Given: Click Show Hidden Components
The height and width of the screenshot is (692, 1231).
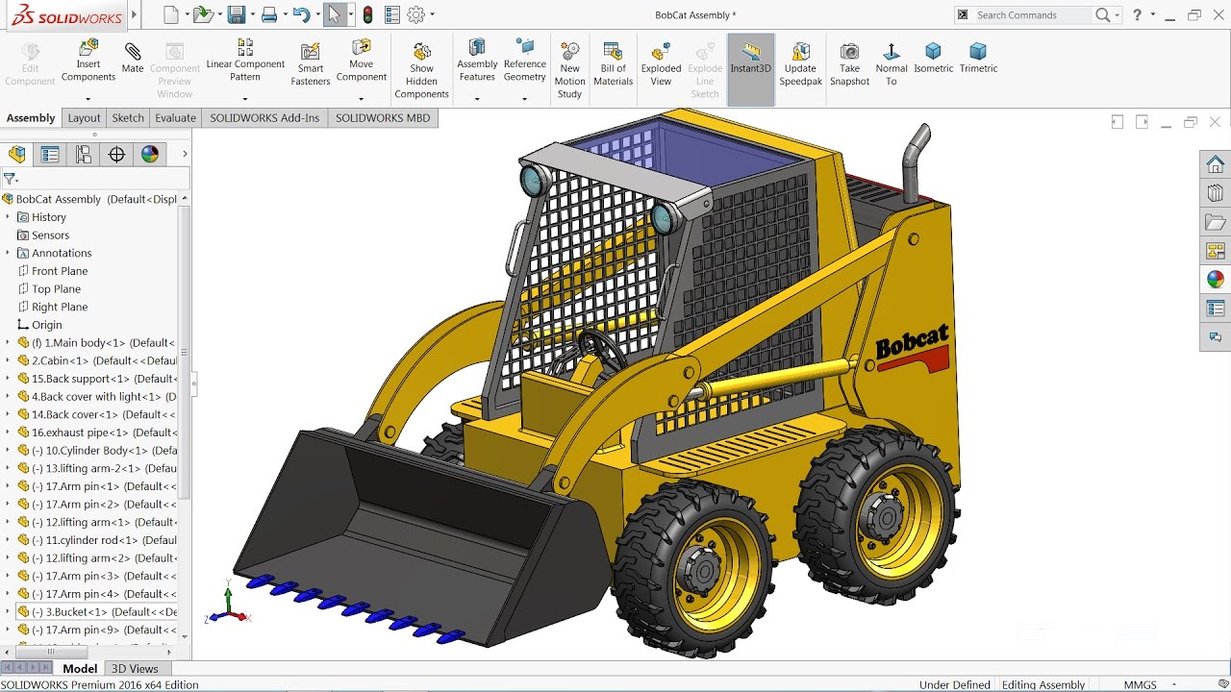Looking at the screenshot, I should [x=421, y=69].
